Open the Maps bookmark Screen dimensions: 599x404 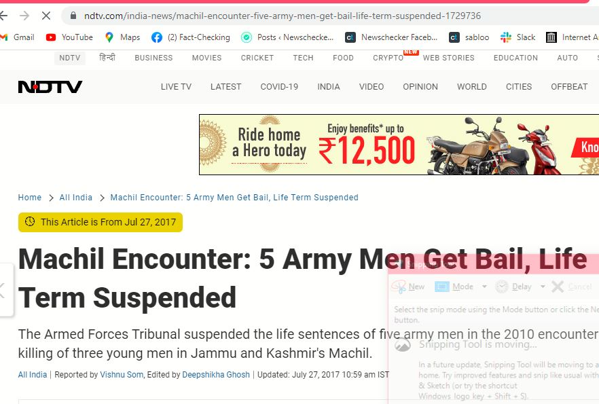coord(122,37)
